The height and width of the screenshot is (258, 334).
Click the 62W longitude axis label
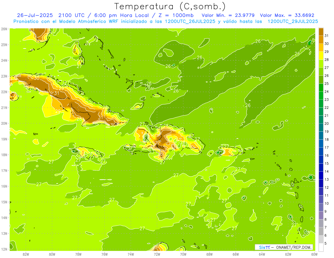click(288, 254)
